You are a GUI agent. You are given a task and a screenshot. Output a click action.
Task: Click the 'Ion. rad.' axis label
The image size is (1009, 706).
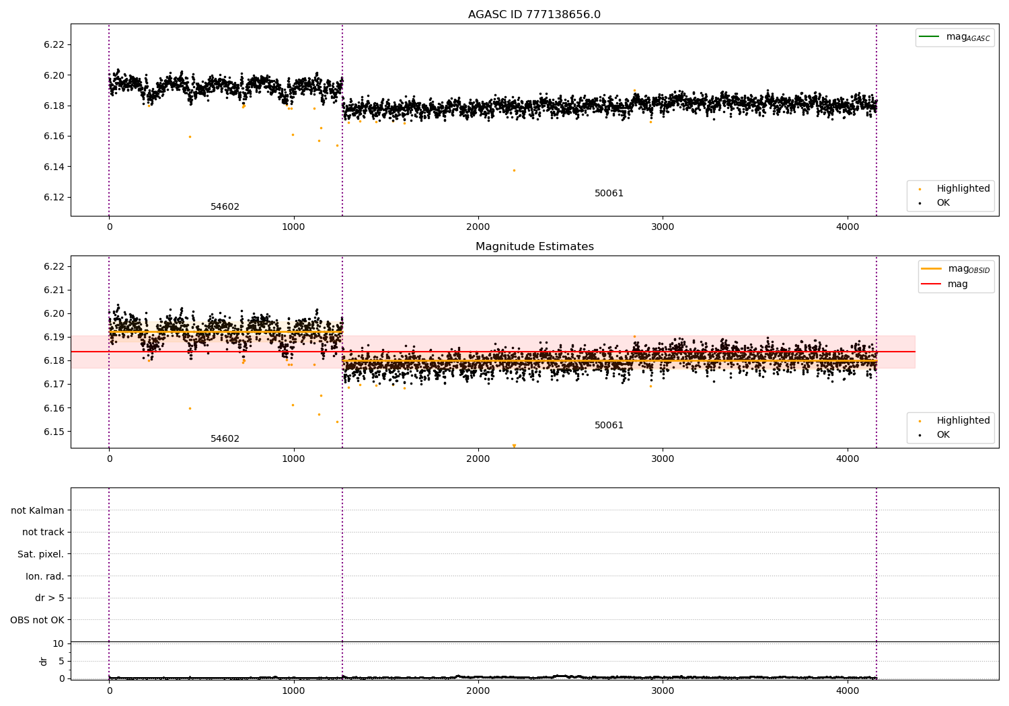(x=44, y=576)
